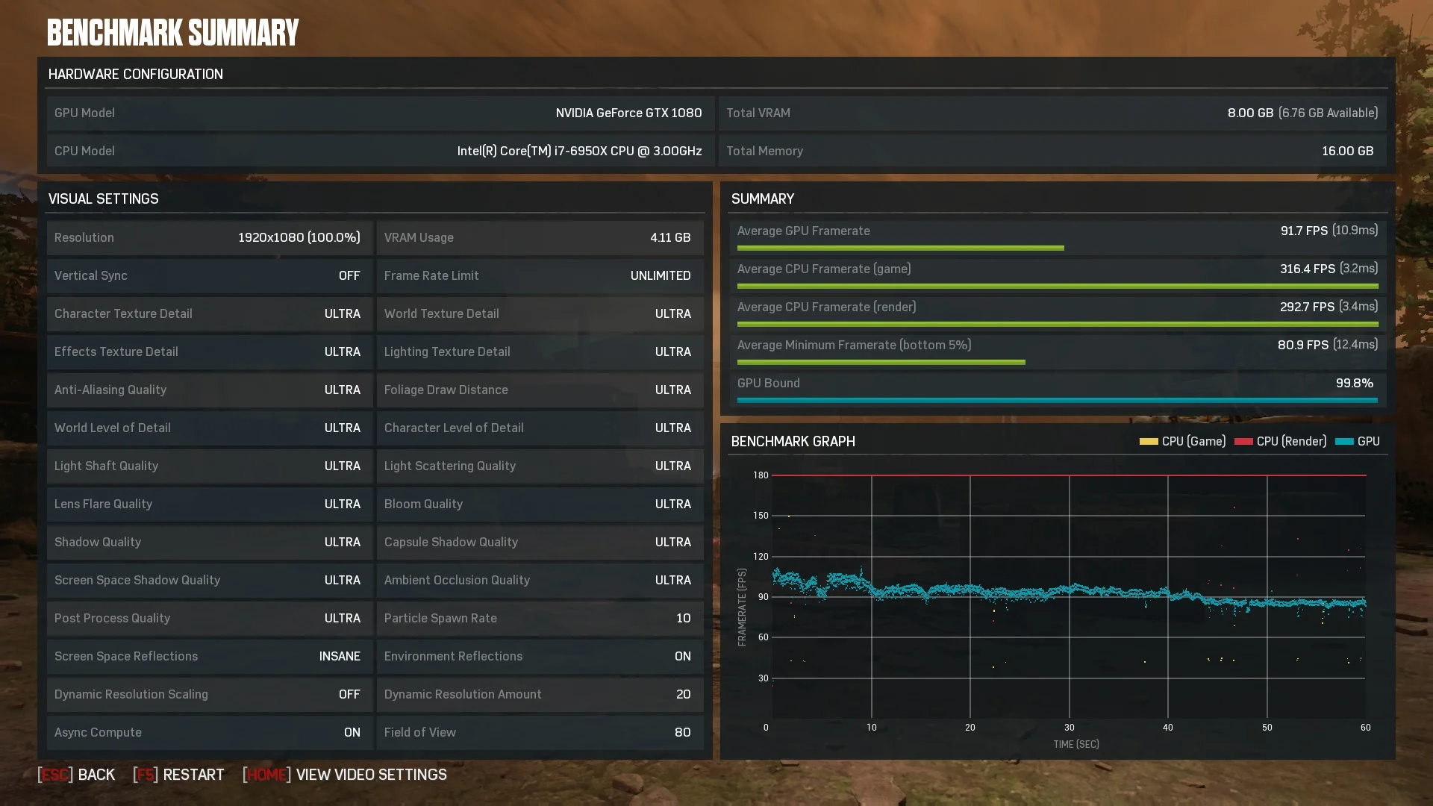Image resolution: width=1433 pixels, height=806 pixels.
Task: Open View Video Settings with Home
Action: (x=345, y=775)
